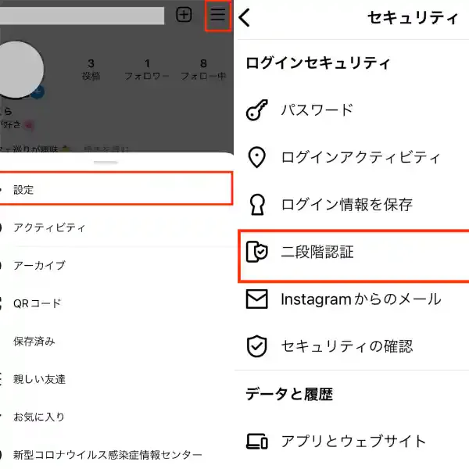469x469 pixels.
Task: Go back using the left arrow
Action: click(x=245, y=17)
